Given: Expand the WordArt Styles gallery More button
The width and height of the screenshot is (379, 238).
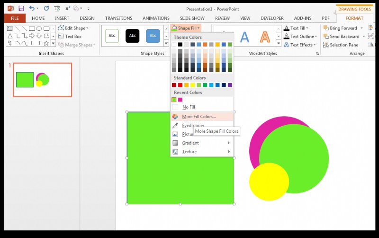Looking at the screenshot, I should click(x=279, y=44).
